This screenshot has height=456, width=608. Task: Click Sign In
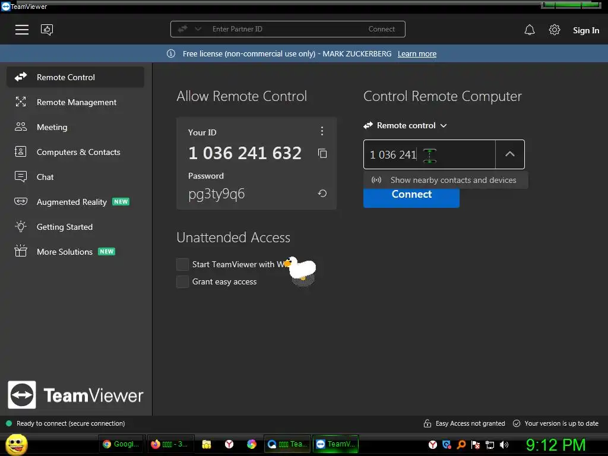tap(586, 30)
